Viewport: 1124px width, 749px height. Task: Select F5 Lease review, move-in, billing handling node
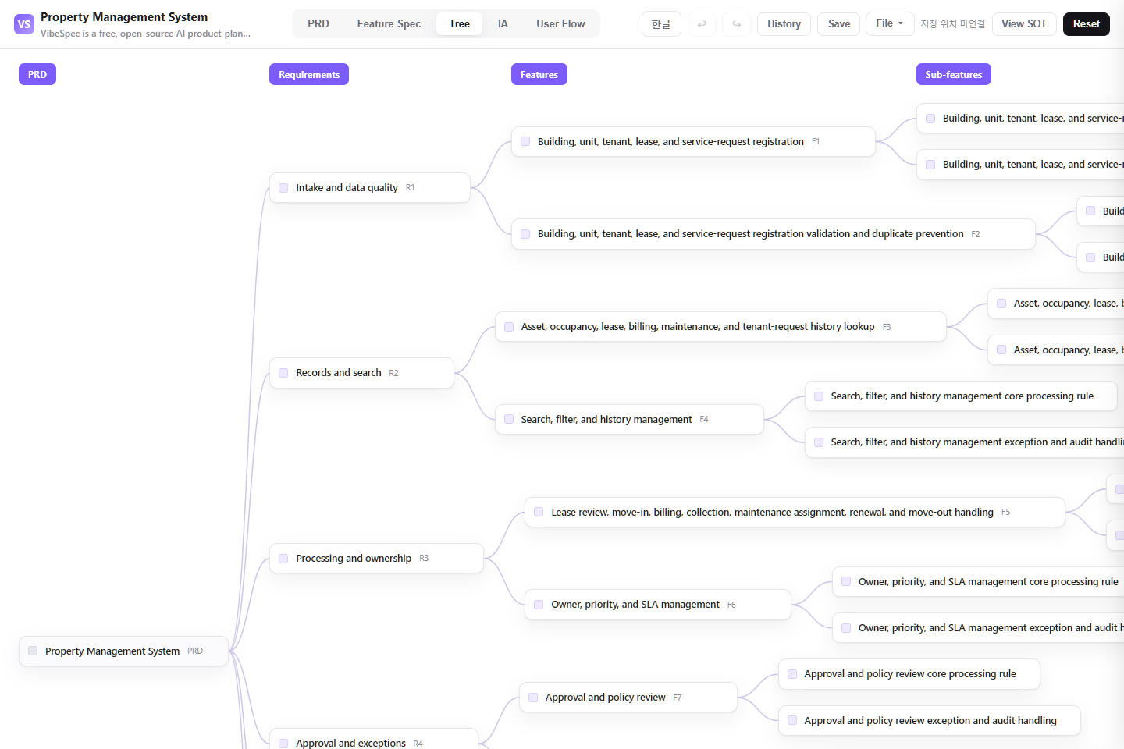click(x=795, y=512)
